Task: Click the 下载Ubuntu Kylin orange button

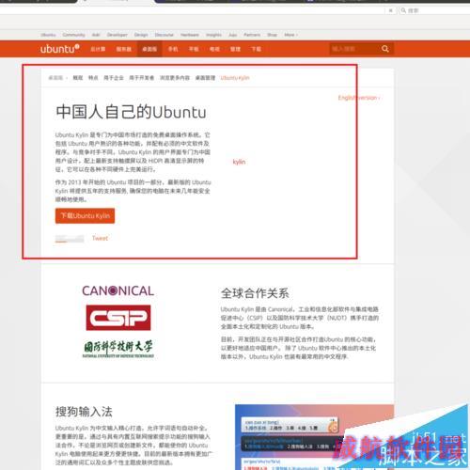Action: (x=85, y=216)
